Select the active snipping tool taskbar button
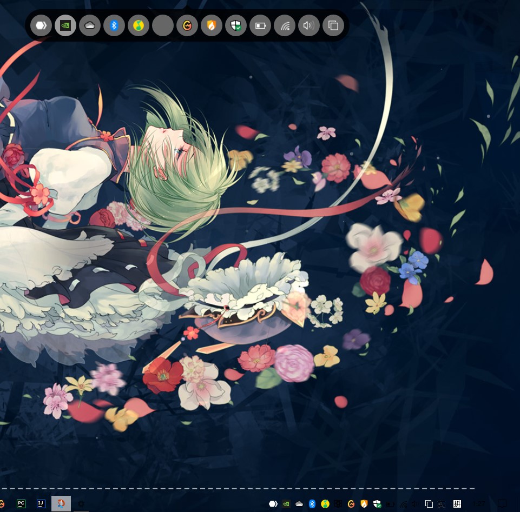 click(x=61, y=504)
